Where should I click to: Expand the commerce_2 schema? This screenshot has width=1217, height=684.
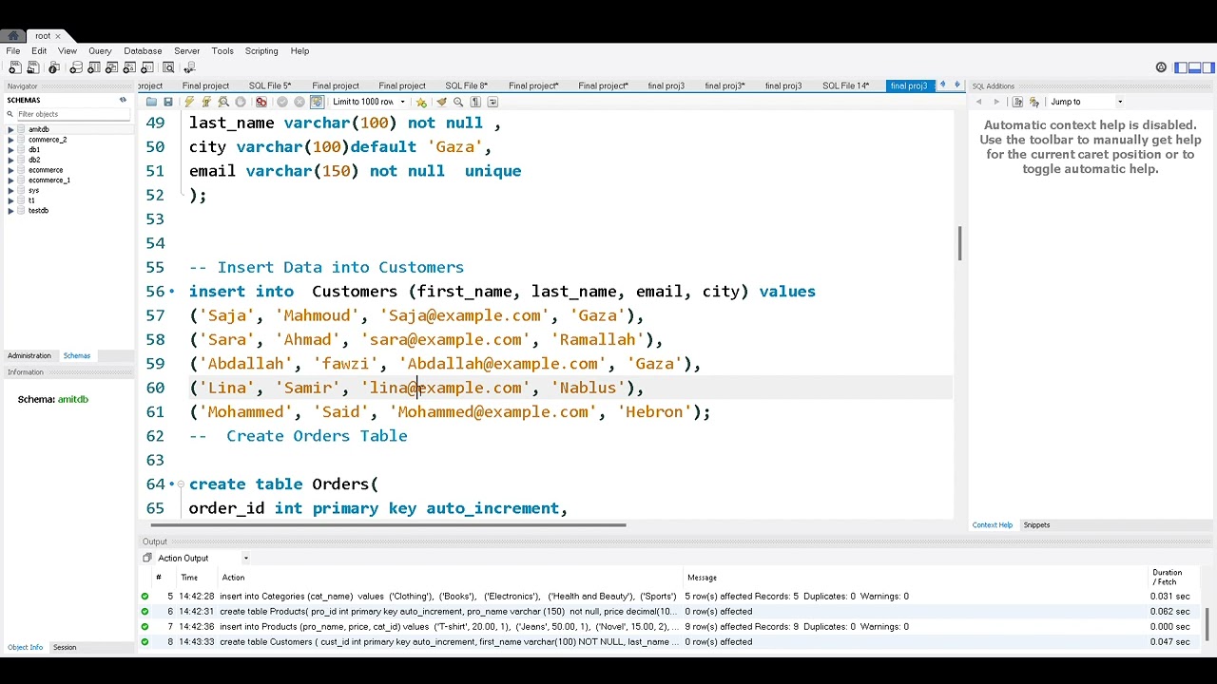tap(10, 140)
